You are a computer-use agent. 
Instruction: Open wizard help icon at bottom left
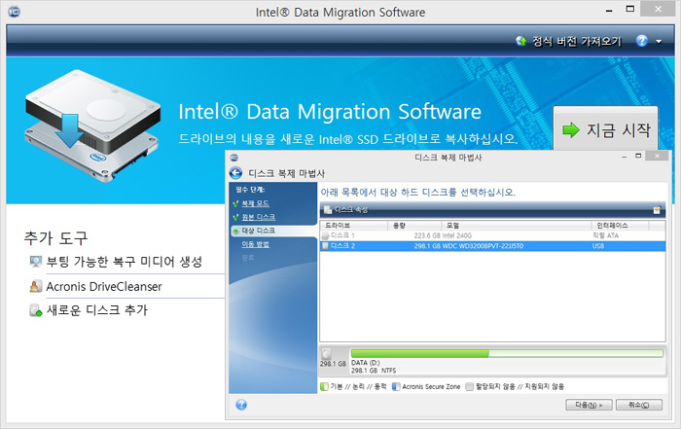[x=241, y=405]
